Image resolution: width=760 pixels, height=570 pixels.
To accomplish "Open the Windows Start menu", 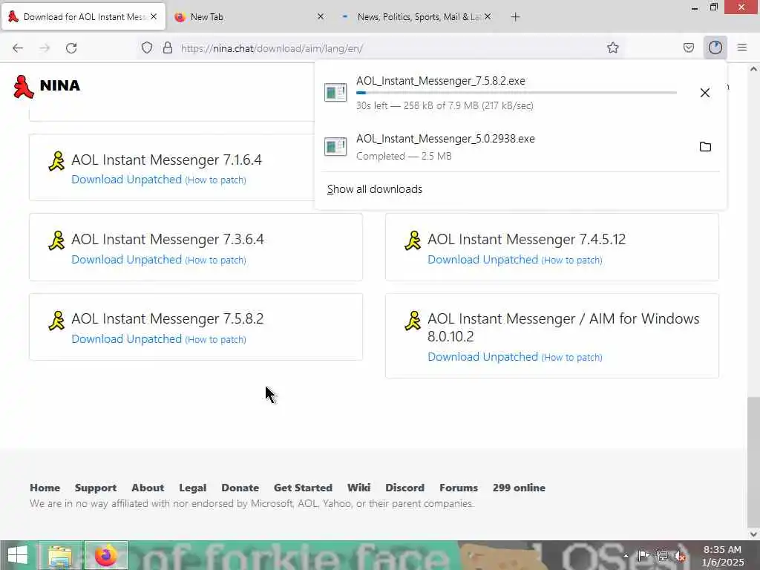I will point(18,555).
